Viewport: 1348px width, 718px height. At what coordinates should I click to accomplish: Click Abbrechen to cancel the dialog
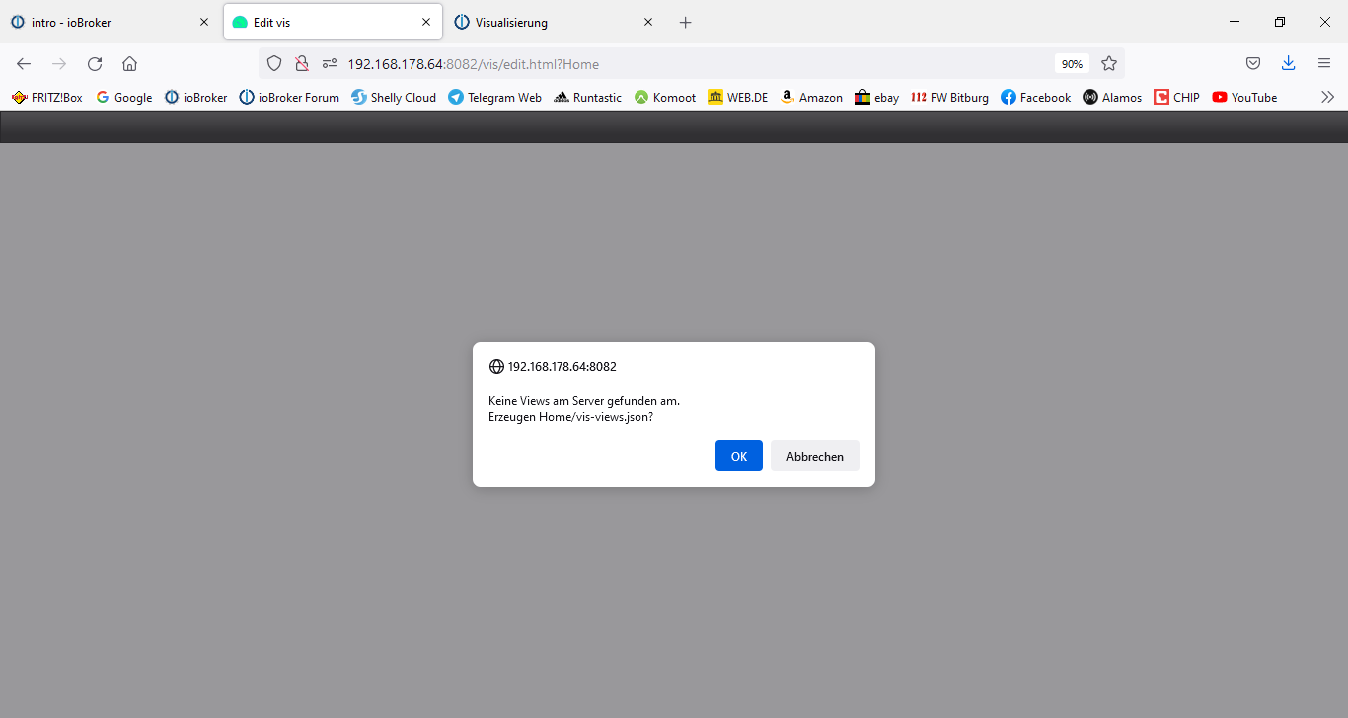[815, 456]
